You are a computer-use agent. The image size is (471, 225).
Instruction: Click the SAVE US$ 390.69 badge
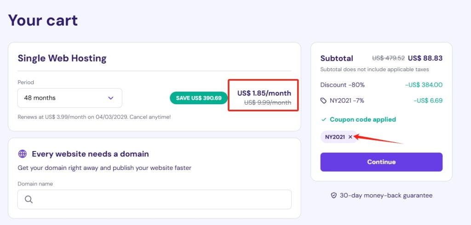[199, 98]
